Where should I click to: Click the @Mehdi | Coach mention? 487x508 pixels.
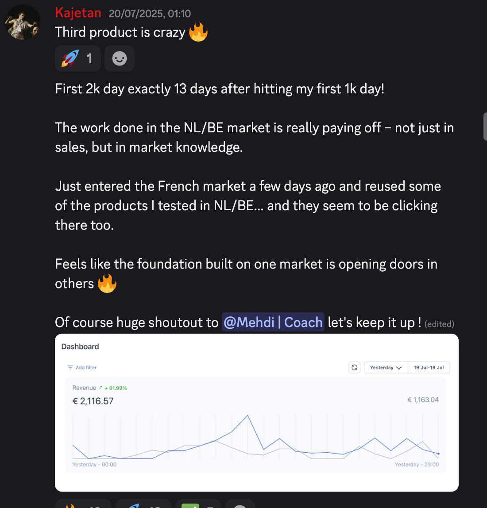pos(273,322)
